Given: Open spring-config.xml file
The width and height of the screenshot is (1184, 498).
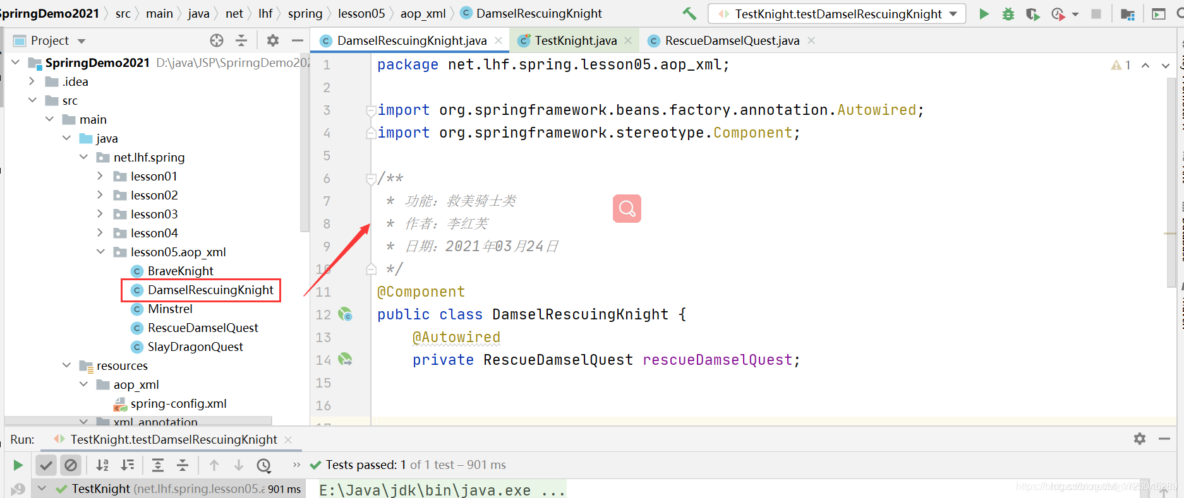Looking at the screenshot, I should pyautogui.click(x=178, y=403).
